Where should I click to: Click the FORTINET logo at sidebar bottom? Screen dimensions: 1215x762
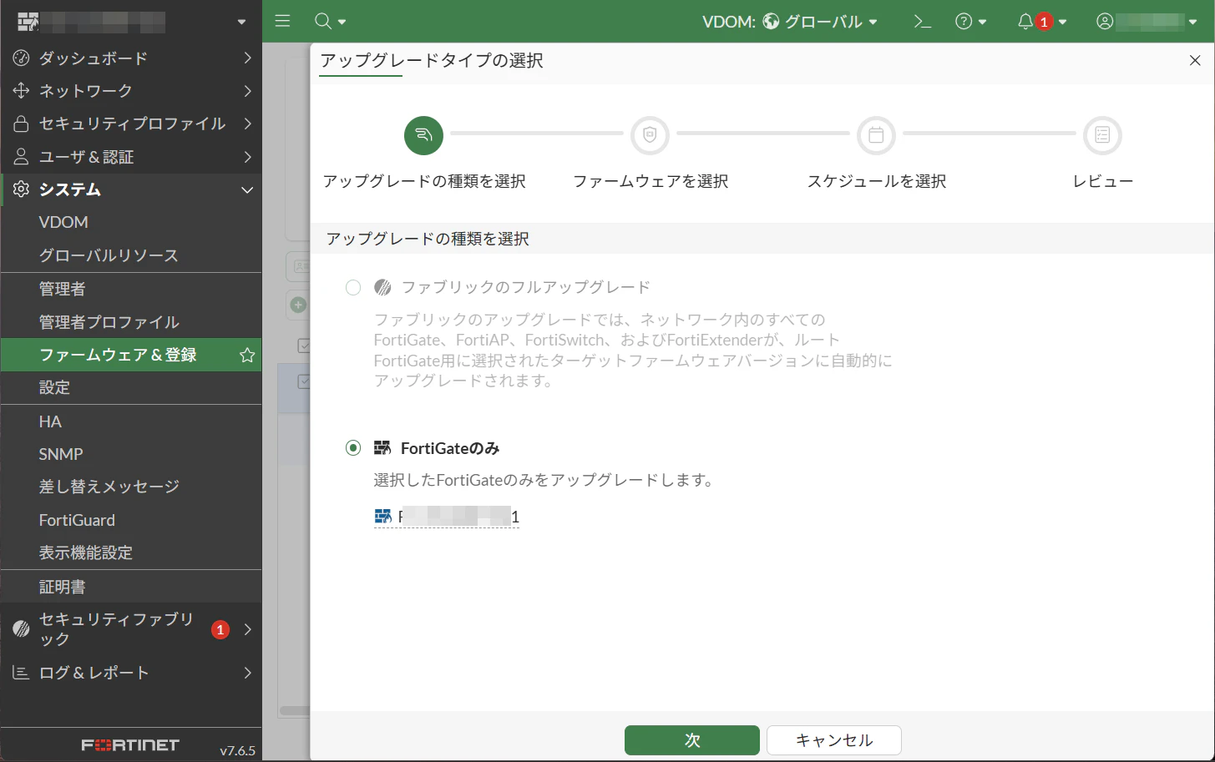click(x=131, y=744)
